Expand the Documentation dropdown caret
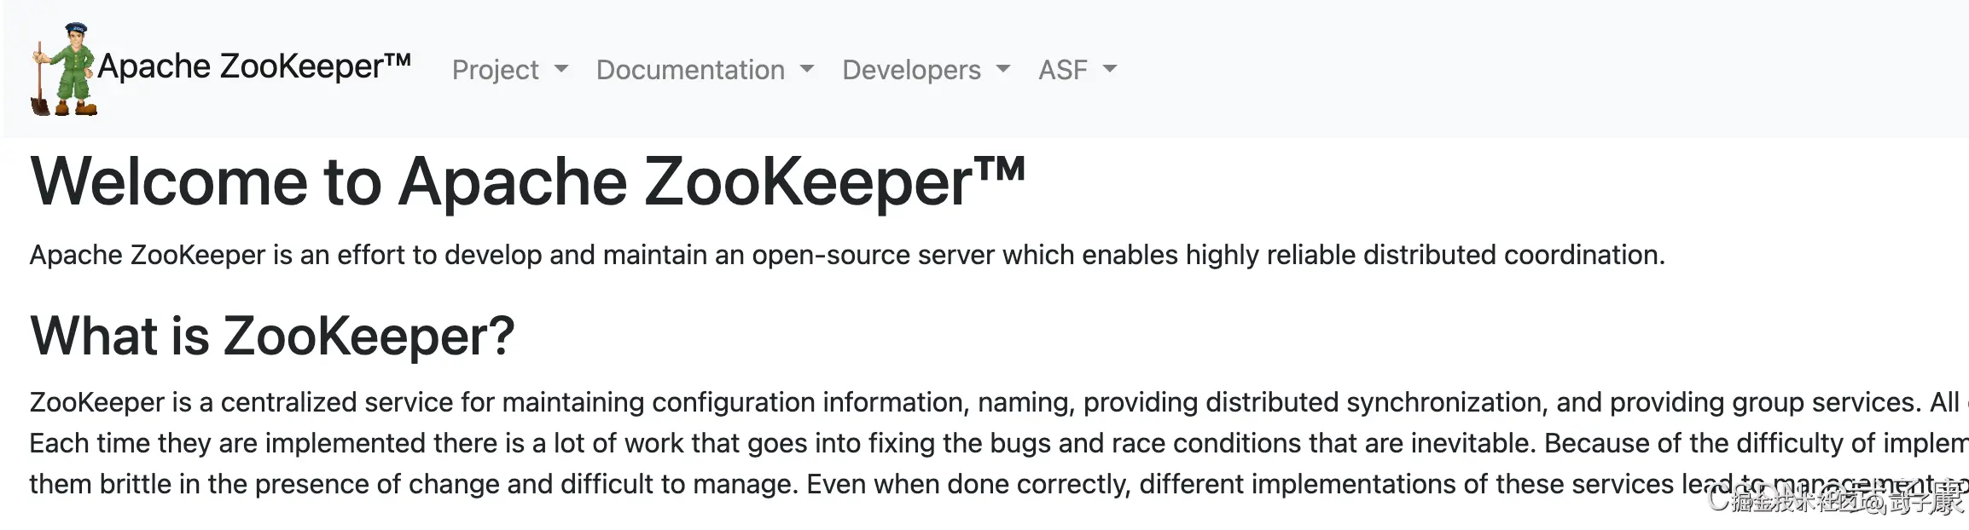 [807, 69]
